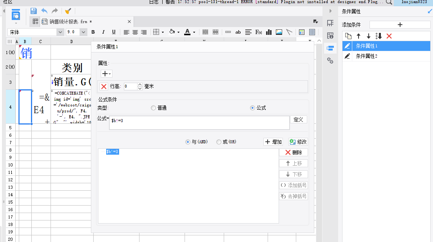Viewport: 433px width, 242px height.
Task: Close the 销售统计报表.frm tab
Action: [129, 22]
